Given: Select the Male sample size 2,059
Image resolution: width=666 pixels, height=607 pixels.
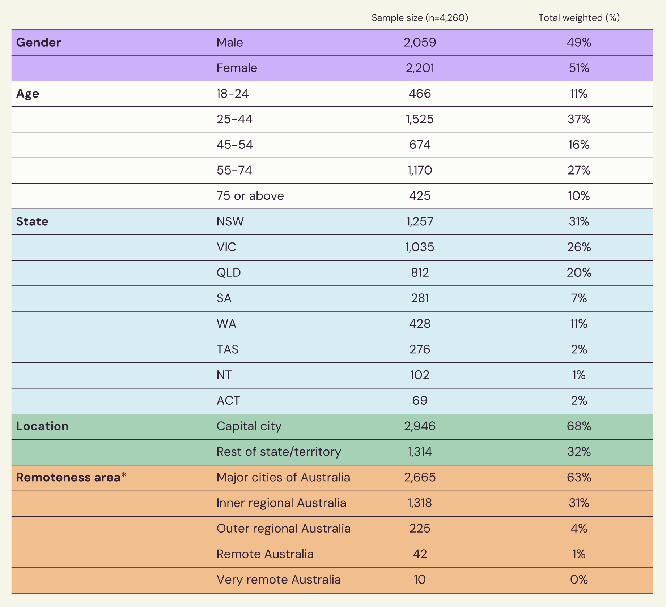Looking at the screenshot, I should 420,43.
